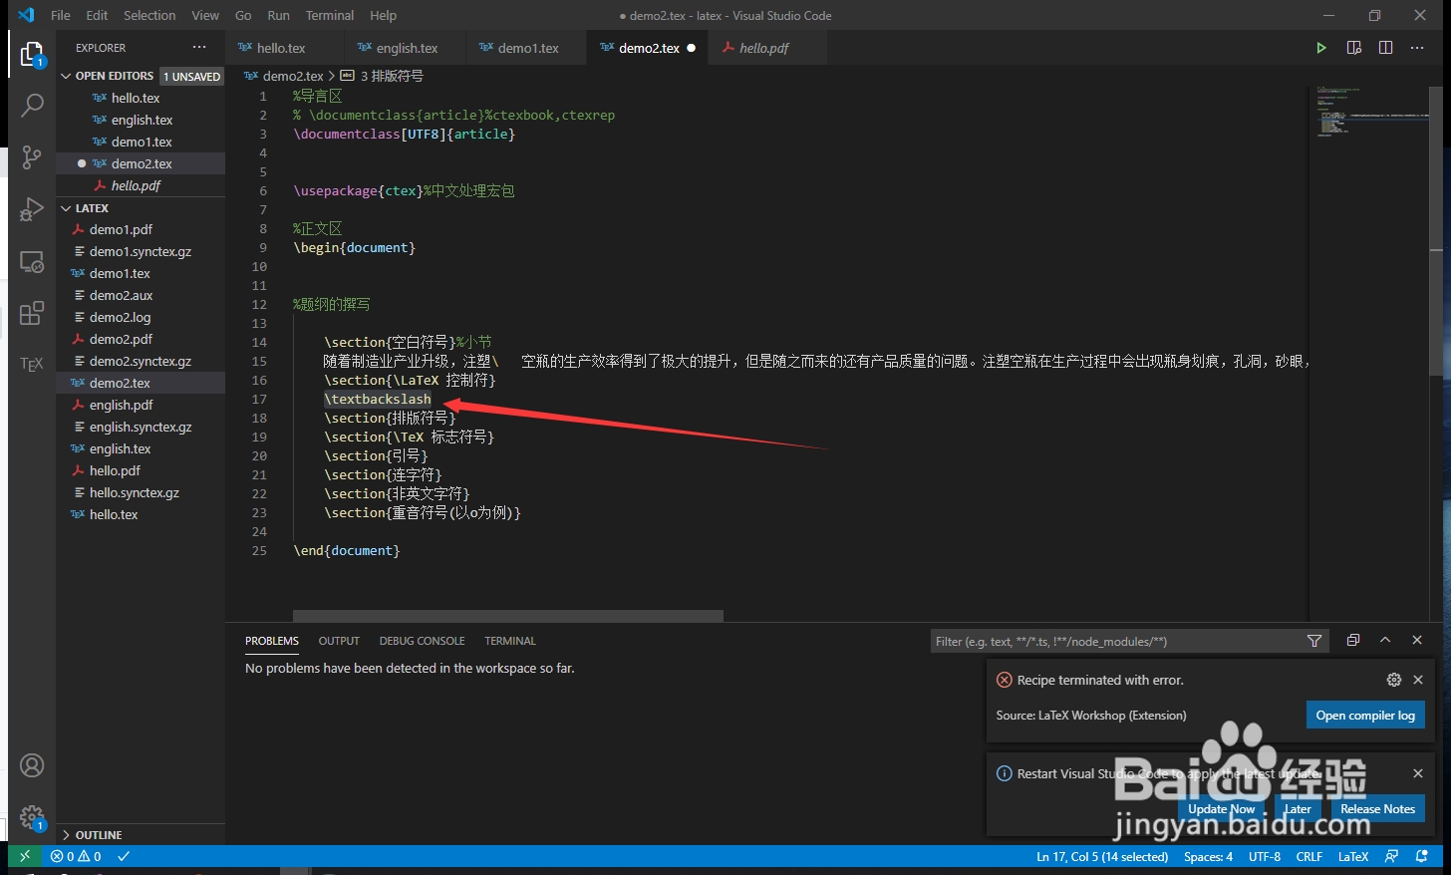The height and width of the screenshot is (875, 1451).
Task: Dismiss the Restart Visual Studio Code notification
Action: pos(1418,773)
